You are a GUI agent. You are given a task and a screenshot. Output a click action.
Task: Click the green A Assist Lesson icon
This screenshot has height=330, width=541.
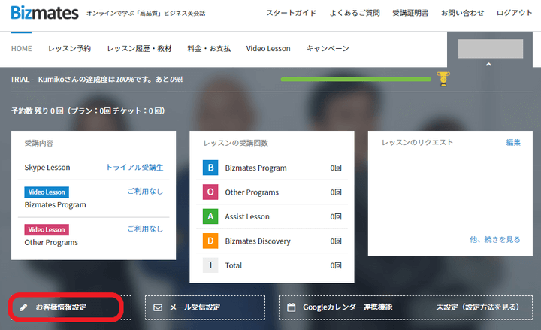click(x=210, y=216)
